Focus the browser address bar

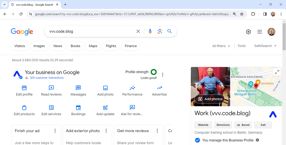point(133,14)
